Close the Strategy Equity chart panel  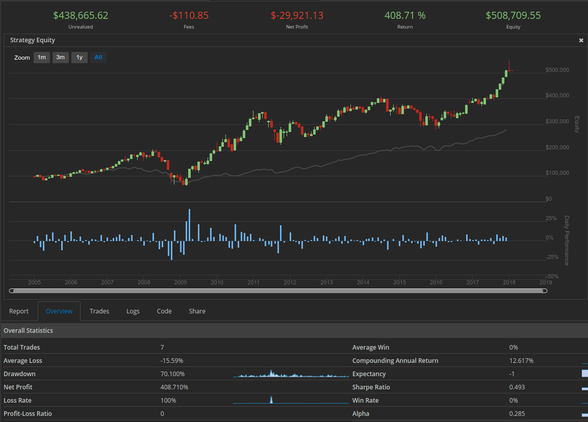click(581, 40)
